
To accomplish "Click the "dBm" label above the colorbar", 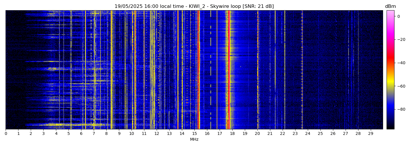I will (x=390, y=6).
